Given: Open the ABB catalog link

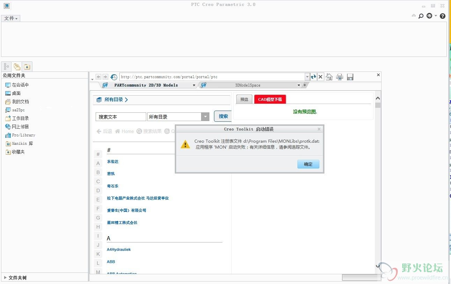Looking at the screenshot, I should click(x=111, y=262).
